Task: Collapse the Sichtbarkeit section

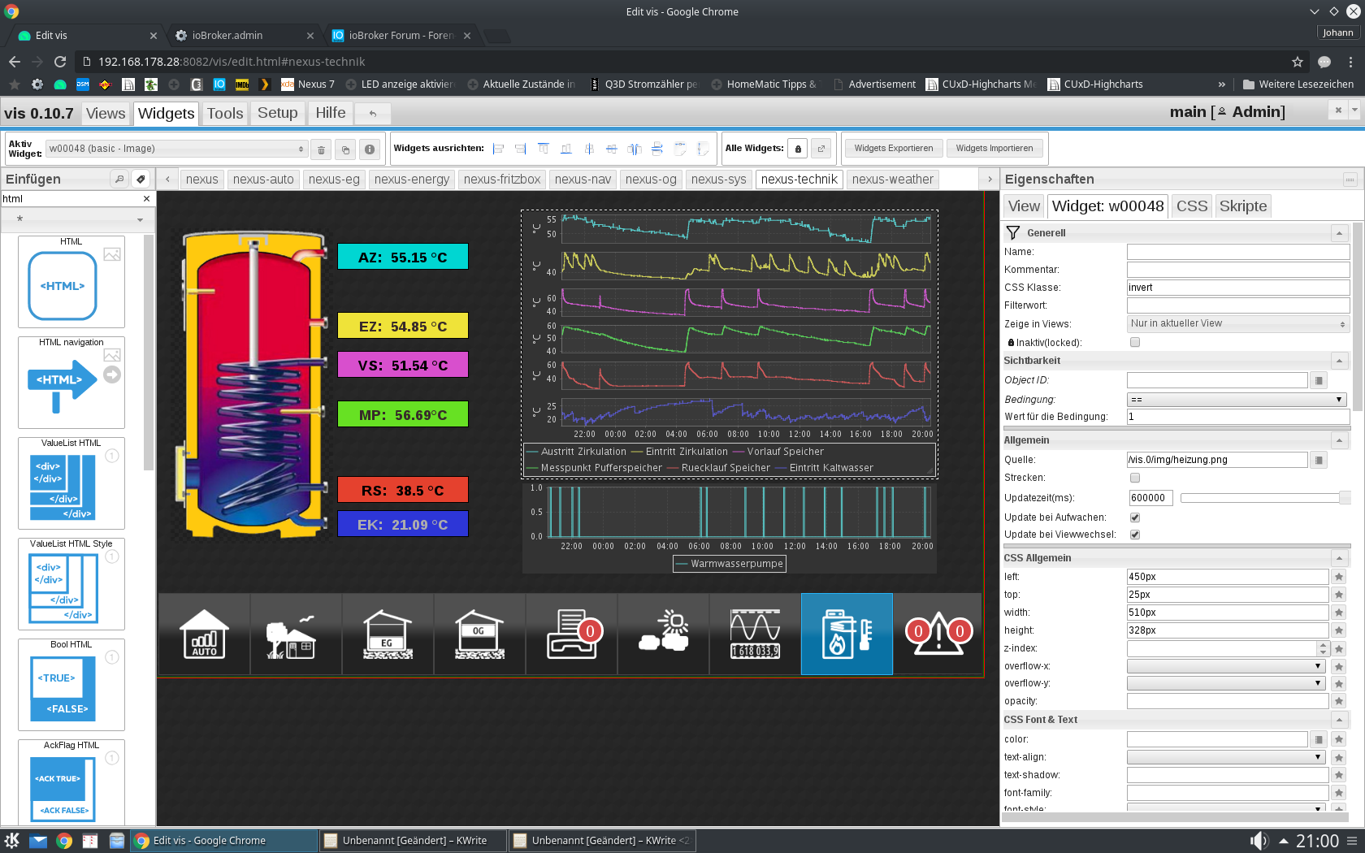Action: (1340, 361)
